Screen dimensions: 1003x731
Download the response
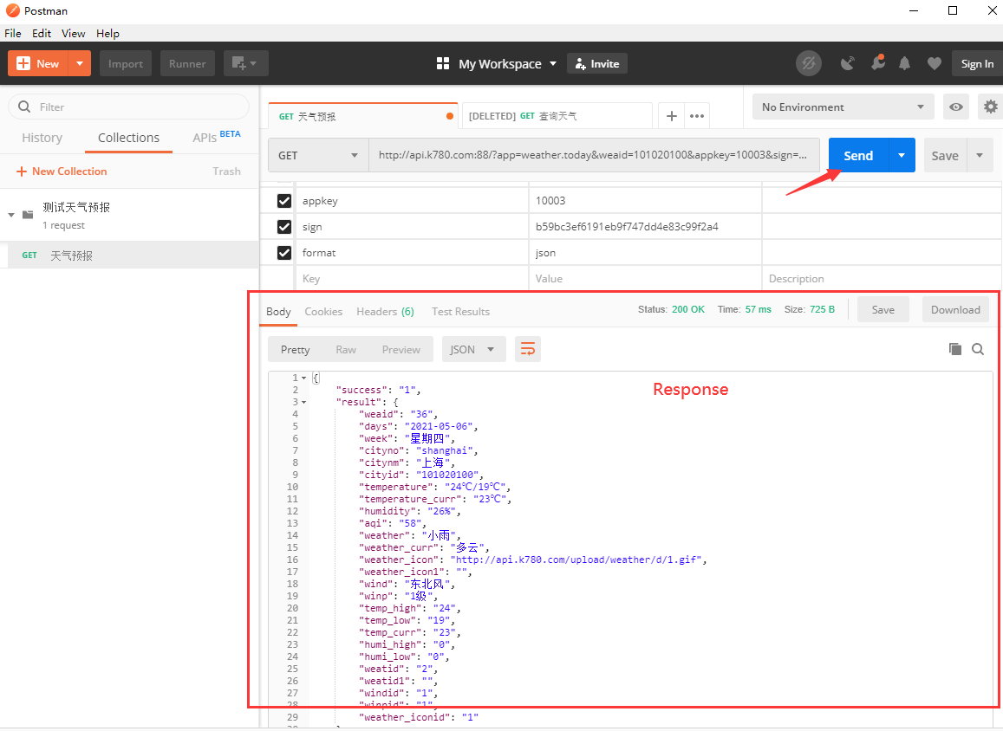tap(955, 310)
